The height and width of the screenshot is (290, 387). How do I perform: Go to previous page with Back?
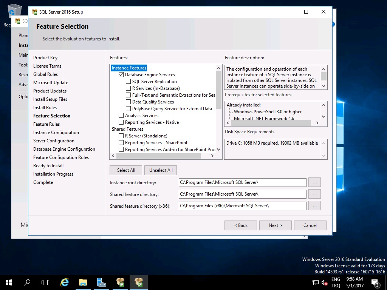coord(241,225)
